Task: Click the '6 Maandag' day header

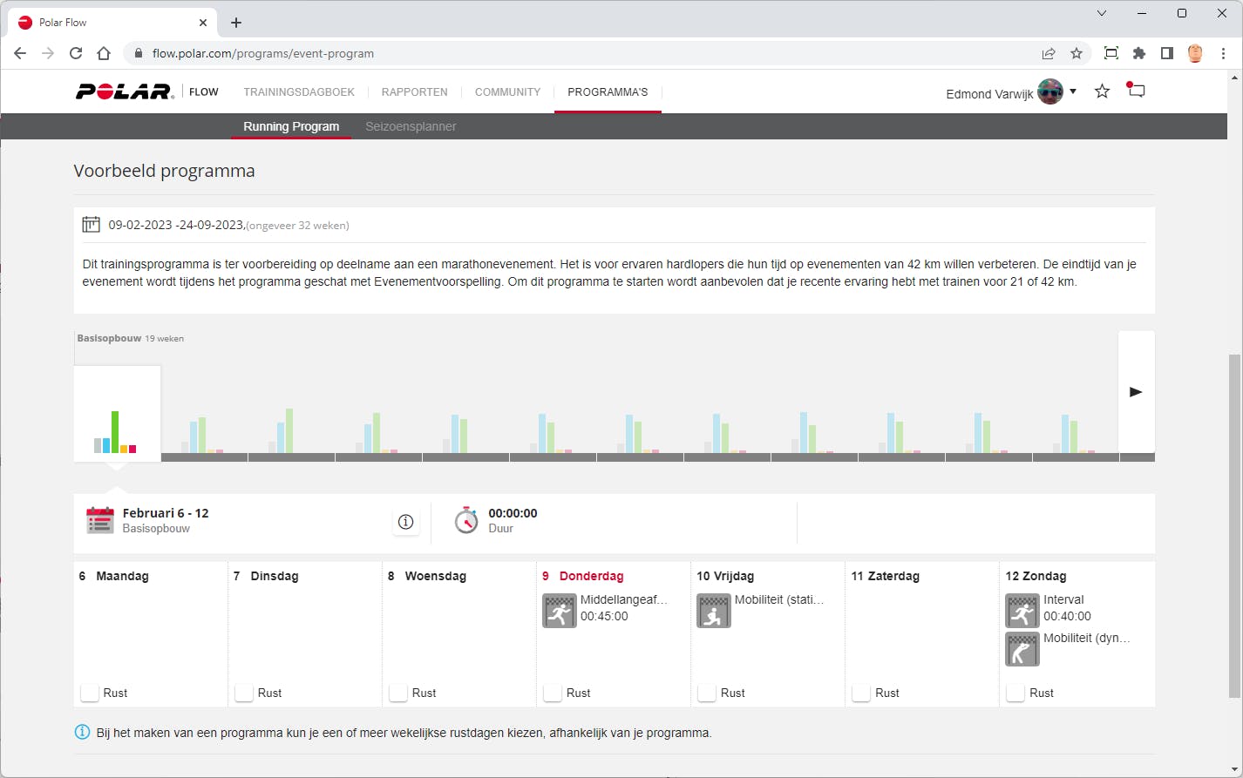Action: [x=114, y=576]
